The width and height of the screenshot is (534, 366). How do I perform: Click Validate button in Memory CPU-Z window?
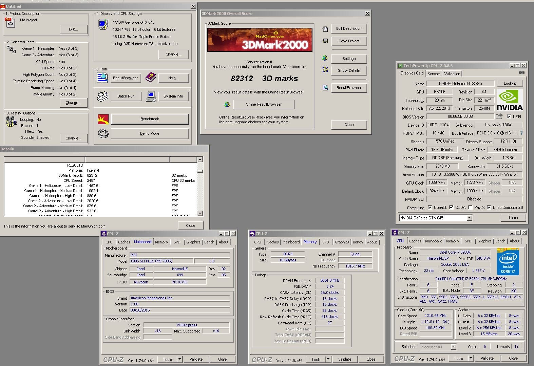point(345,359)
